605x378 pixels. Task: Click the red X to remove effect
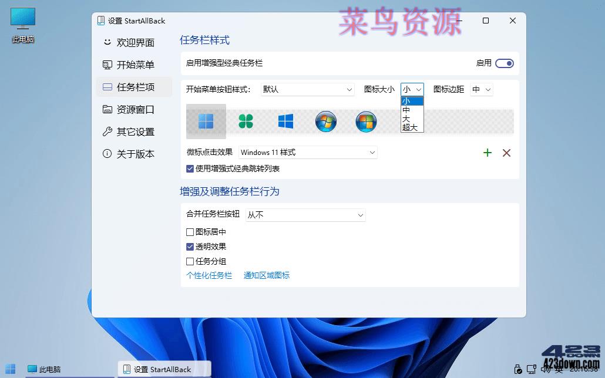pos(507,153)
